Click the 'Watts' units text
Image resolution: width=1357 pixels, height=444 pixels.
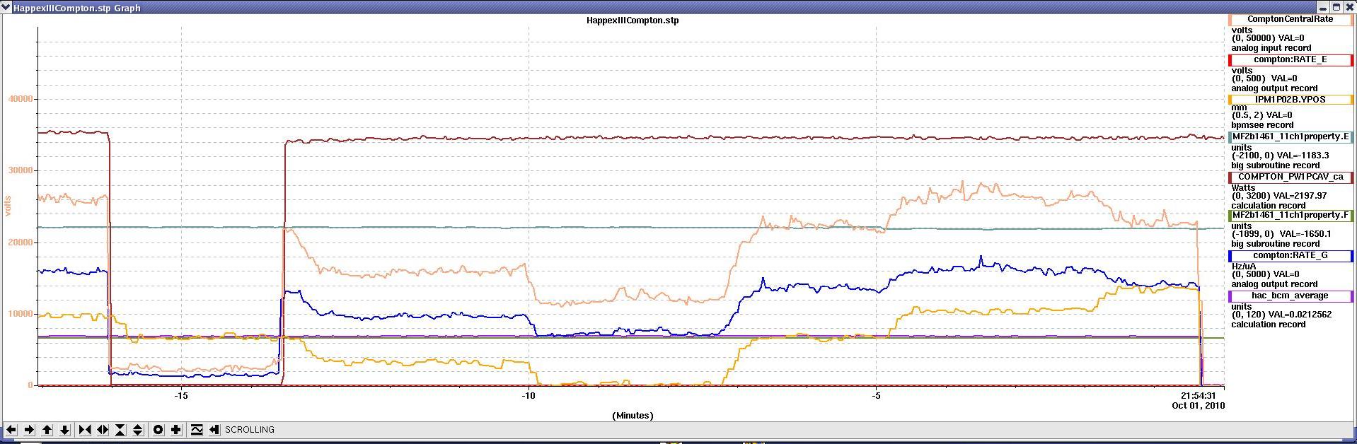[1245, 188]
